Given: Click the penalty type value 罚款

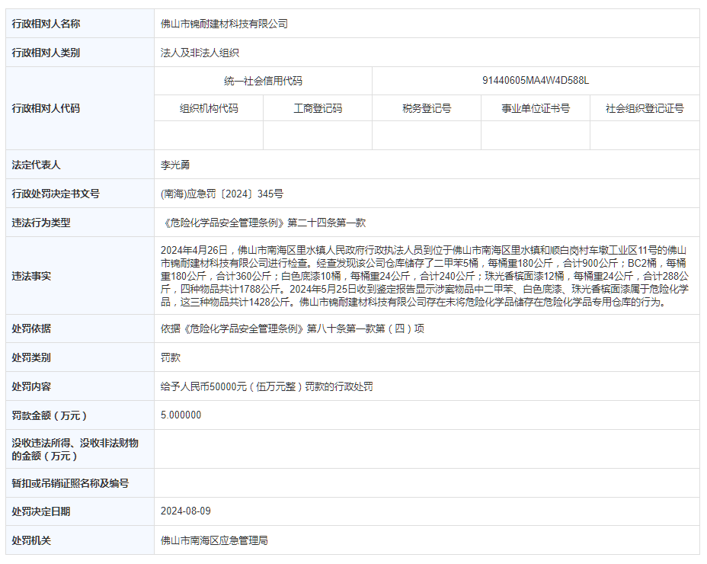Looking at the screenshot, I should [x=171, y=357].
